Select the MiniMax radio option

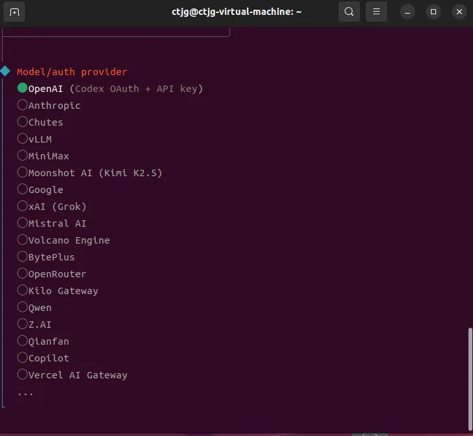point(22,155)
